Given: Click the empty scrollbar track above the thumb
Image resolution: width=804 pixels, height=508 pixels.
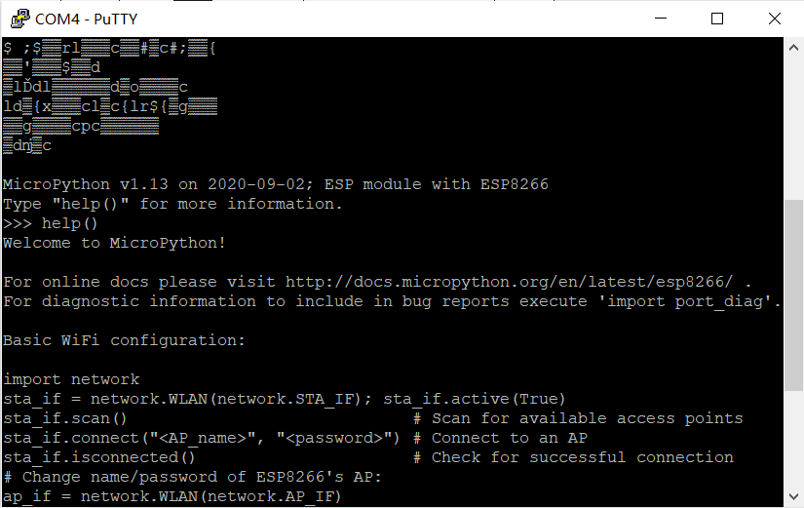Looking at the screenshot, I should click(x=794, y=127).
